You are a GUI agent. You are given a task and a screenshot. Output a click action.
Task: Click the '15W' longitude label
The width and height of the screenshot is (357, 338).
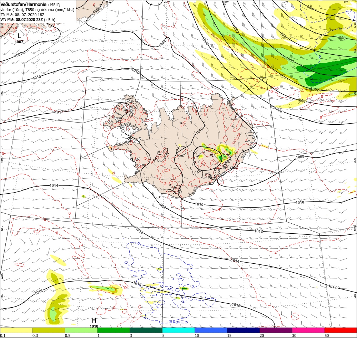226,2
